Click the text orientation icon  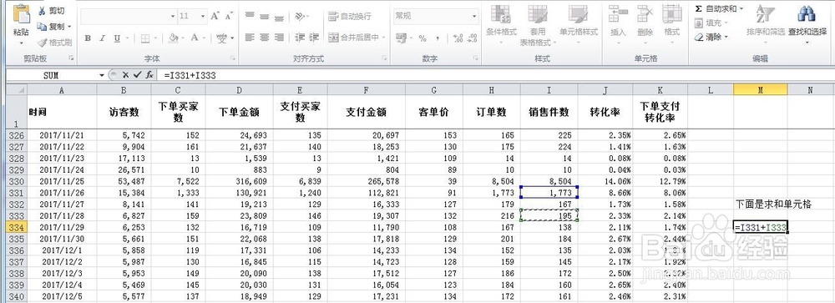(300, 16)
